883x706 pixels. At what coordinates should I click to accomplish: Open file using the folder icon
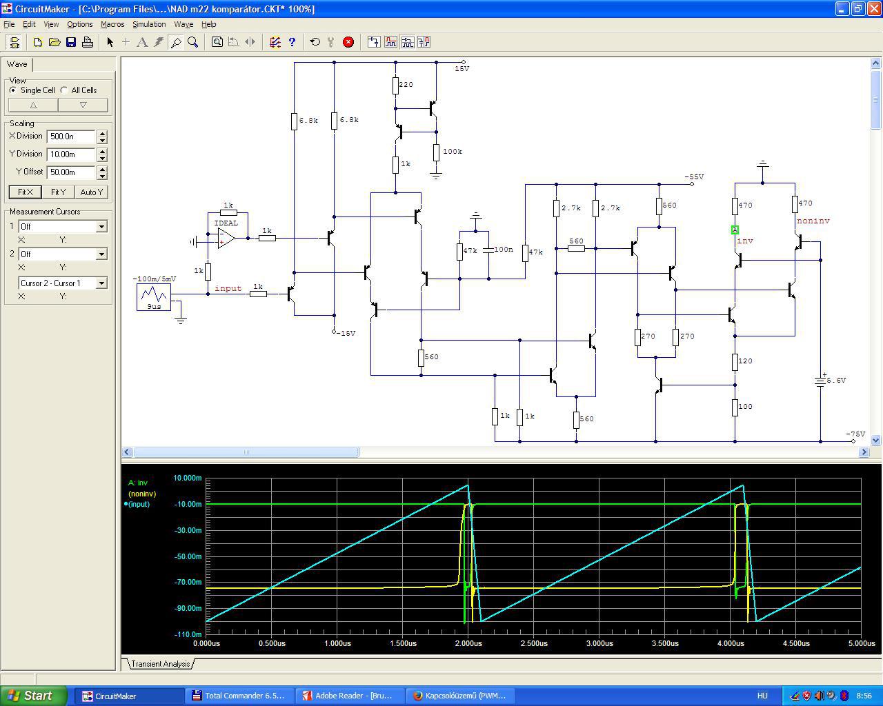pyautogui.click(x=54, y=42)
